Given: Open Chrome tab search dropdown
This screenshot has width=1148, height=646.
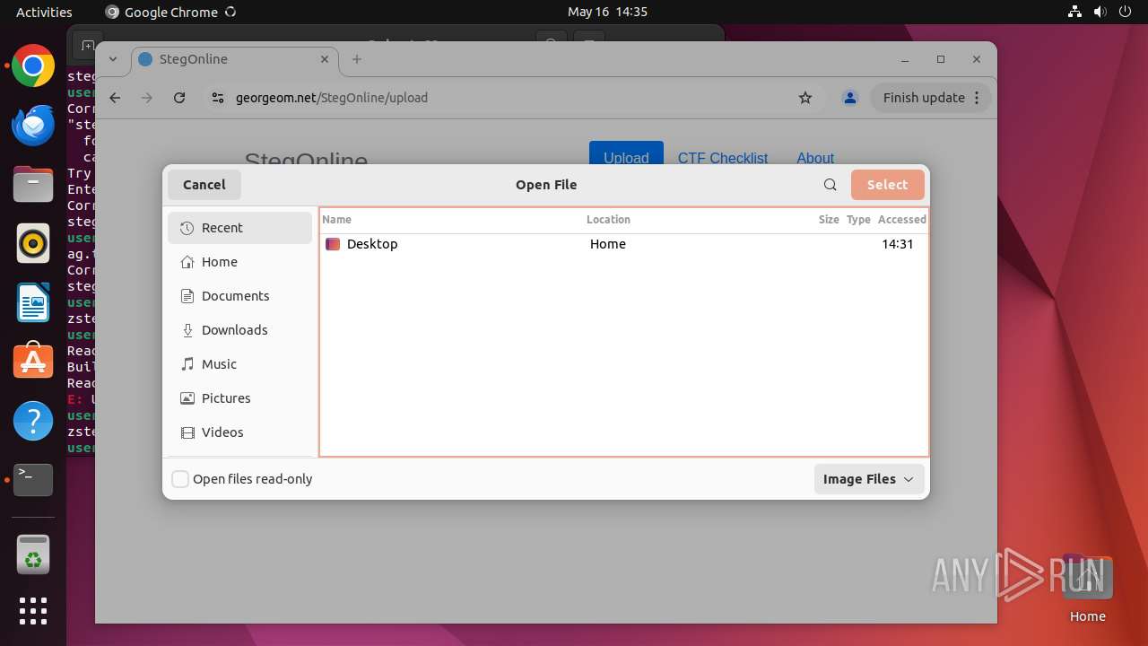Looking at the screenshot, I should [113, 59].
